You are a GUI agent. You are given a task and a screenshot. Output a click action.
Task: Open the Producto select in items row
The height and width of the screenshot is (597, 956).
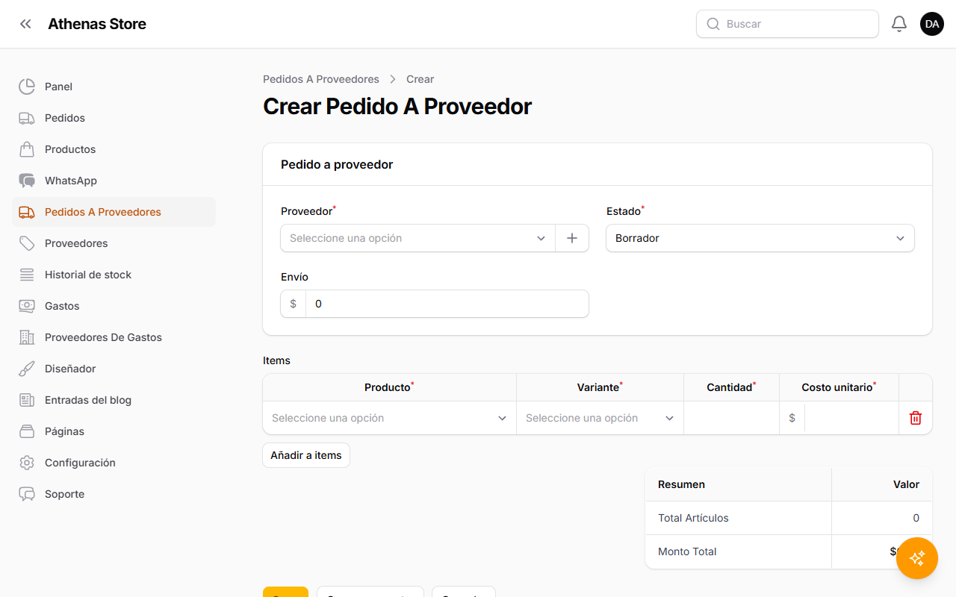click(389, 418)
